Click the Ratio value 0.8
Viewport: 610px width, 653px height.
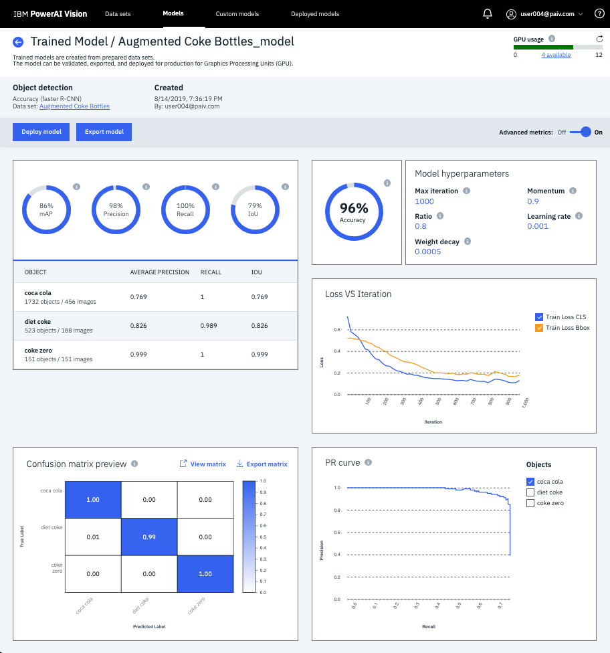click(421, 226)
